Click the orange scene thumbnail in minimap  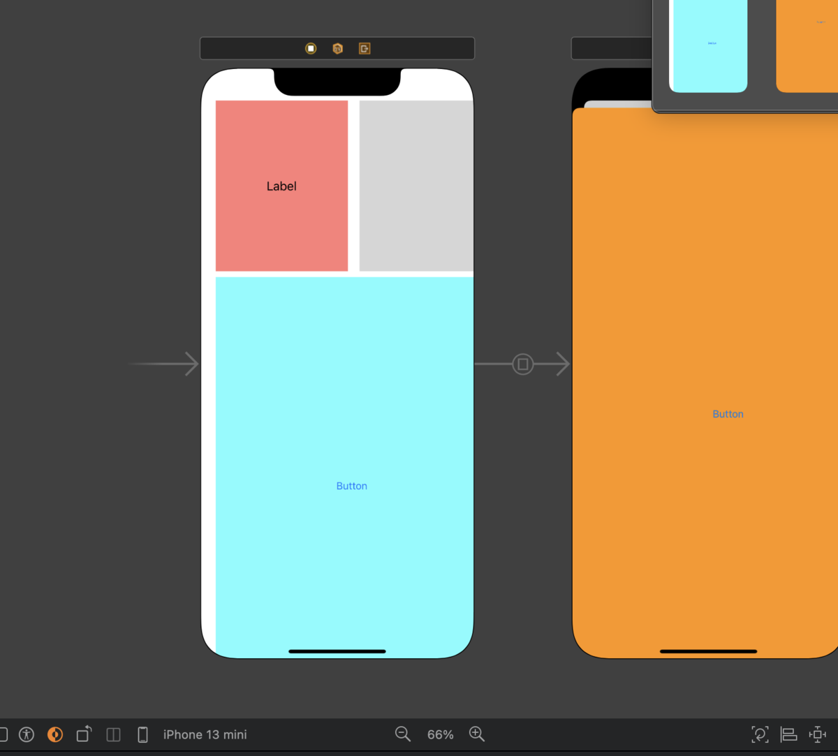point(807,46)
